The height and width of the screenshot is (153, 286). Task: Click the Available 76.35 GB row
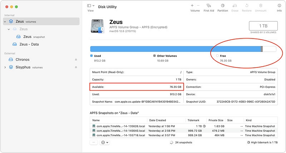[137, 87]
